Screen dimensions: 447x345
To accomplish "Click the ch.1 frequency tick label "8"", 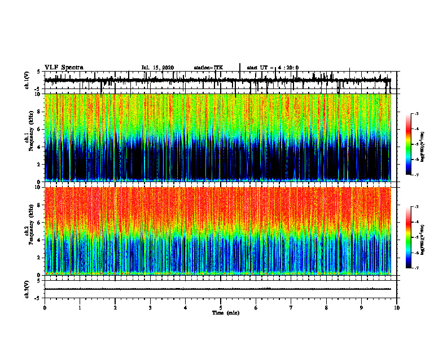I will tap(40, 112).
